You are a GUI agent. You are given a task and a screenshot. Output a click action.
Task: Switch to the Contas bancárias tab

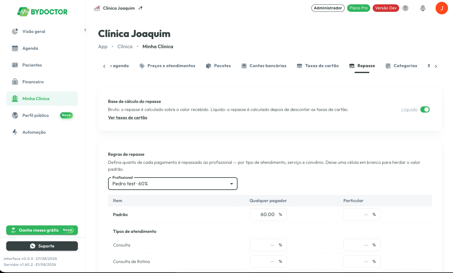pyautogui.click(x=264, y=66)
